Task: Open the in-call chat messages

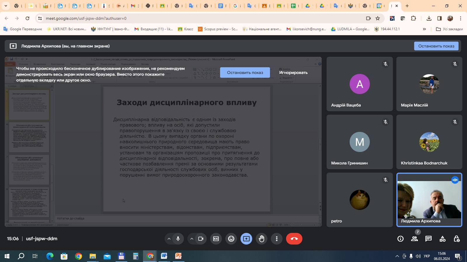Action: pos(428,239)
